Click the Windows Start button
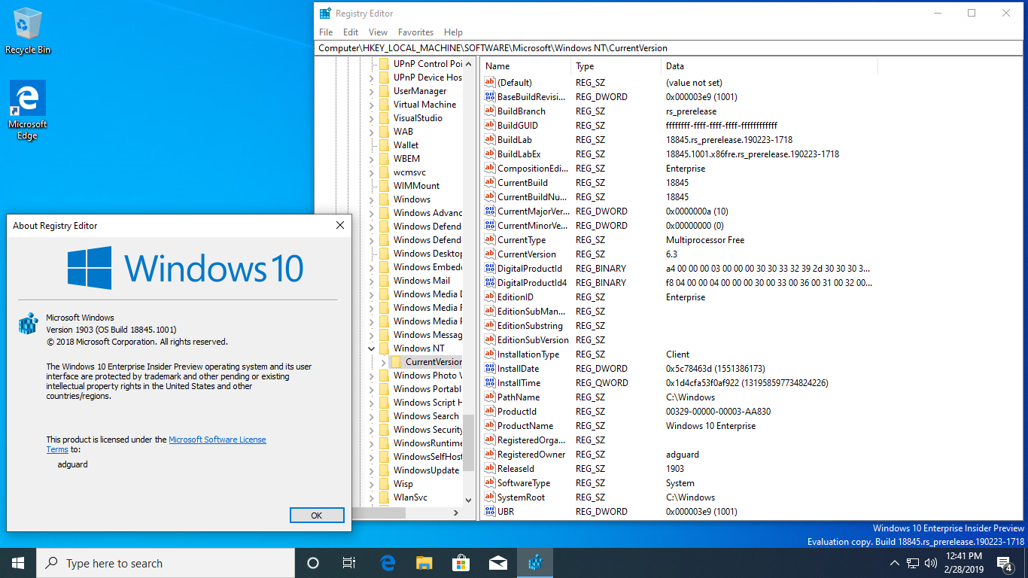The image size is (1028, 578). click(x=18, y=563)
